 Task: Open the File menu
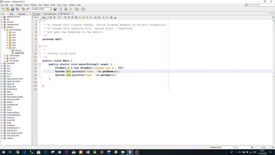click(2, 5)
